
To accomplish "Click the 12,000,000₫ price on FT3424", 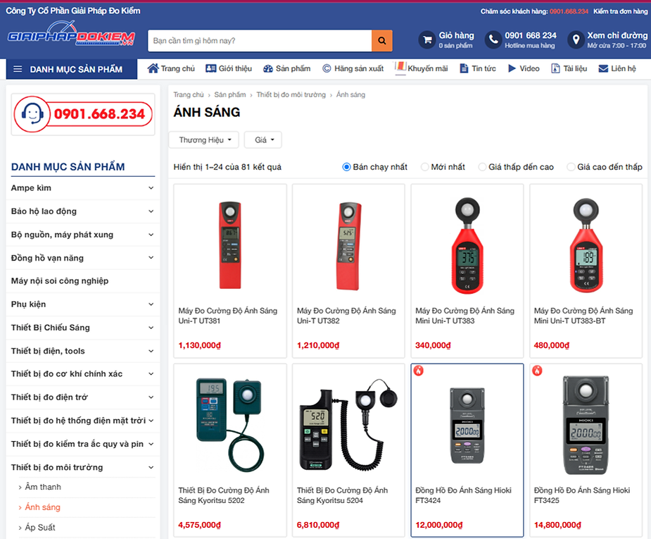I will click(x=439, y=526).
